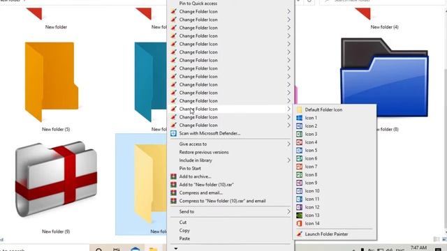447x251 pixels.
Task: Expand the Send to submenu
Action: coord(230,211)
